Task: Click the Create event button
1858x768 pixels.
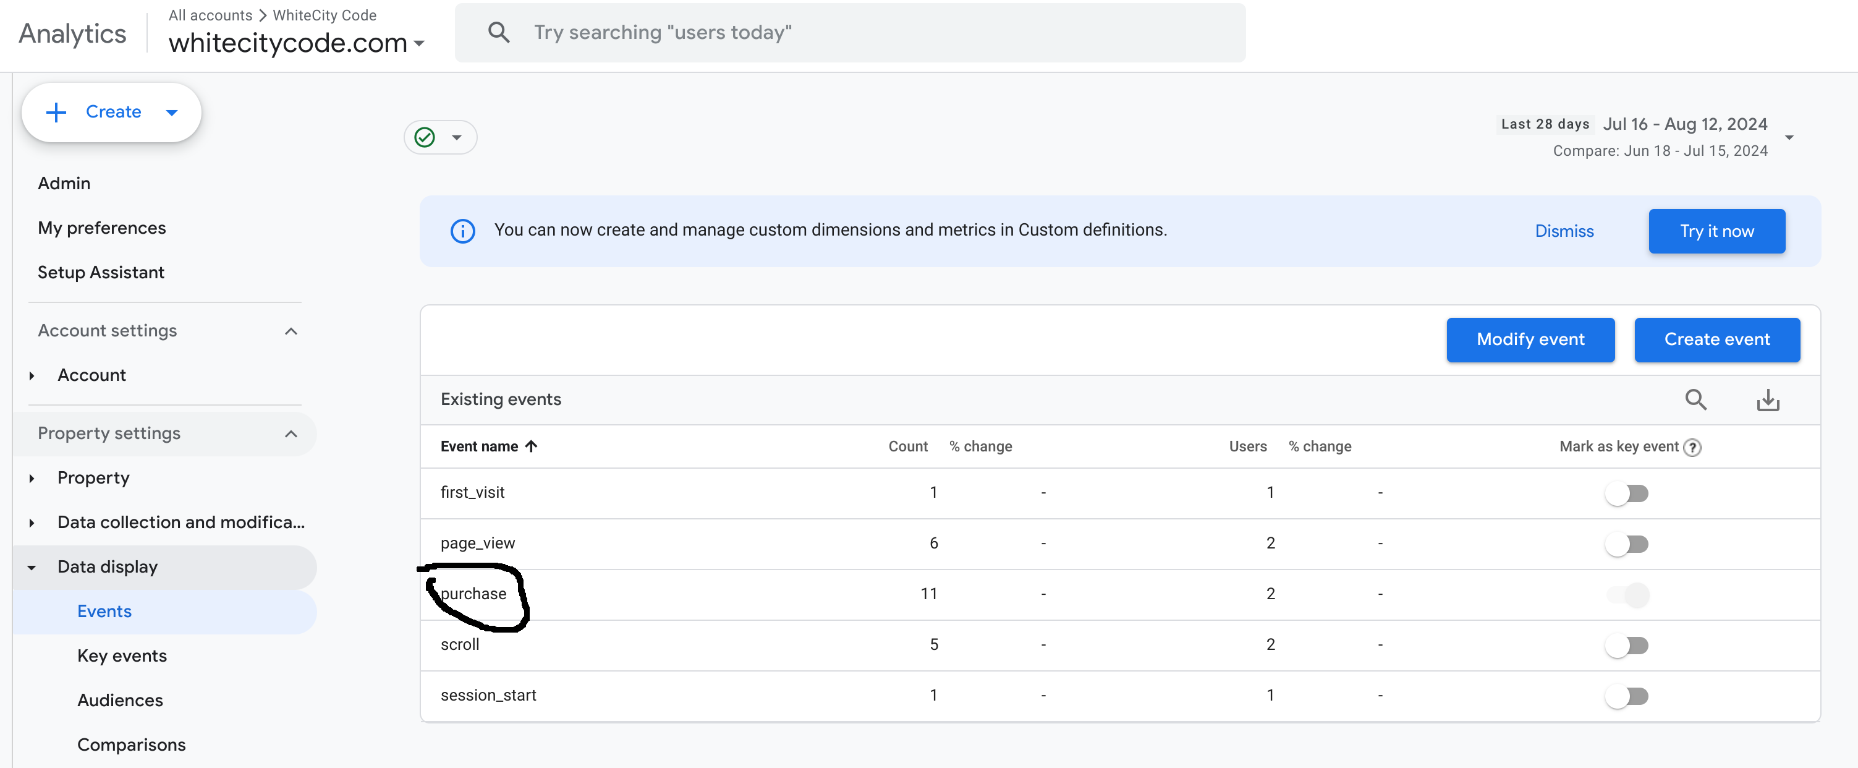Action: pos(1716,339)
